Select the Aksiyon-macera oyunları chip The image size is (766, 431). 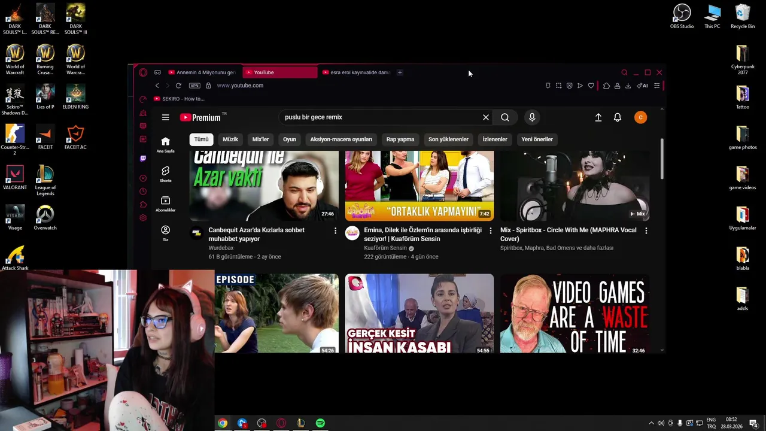341,139
